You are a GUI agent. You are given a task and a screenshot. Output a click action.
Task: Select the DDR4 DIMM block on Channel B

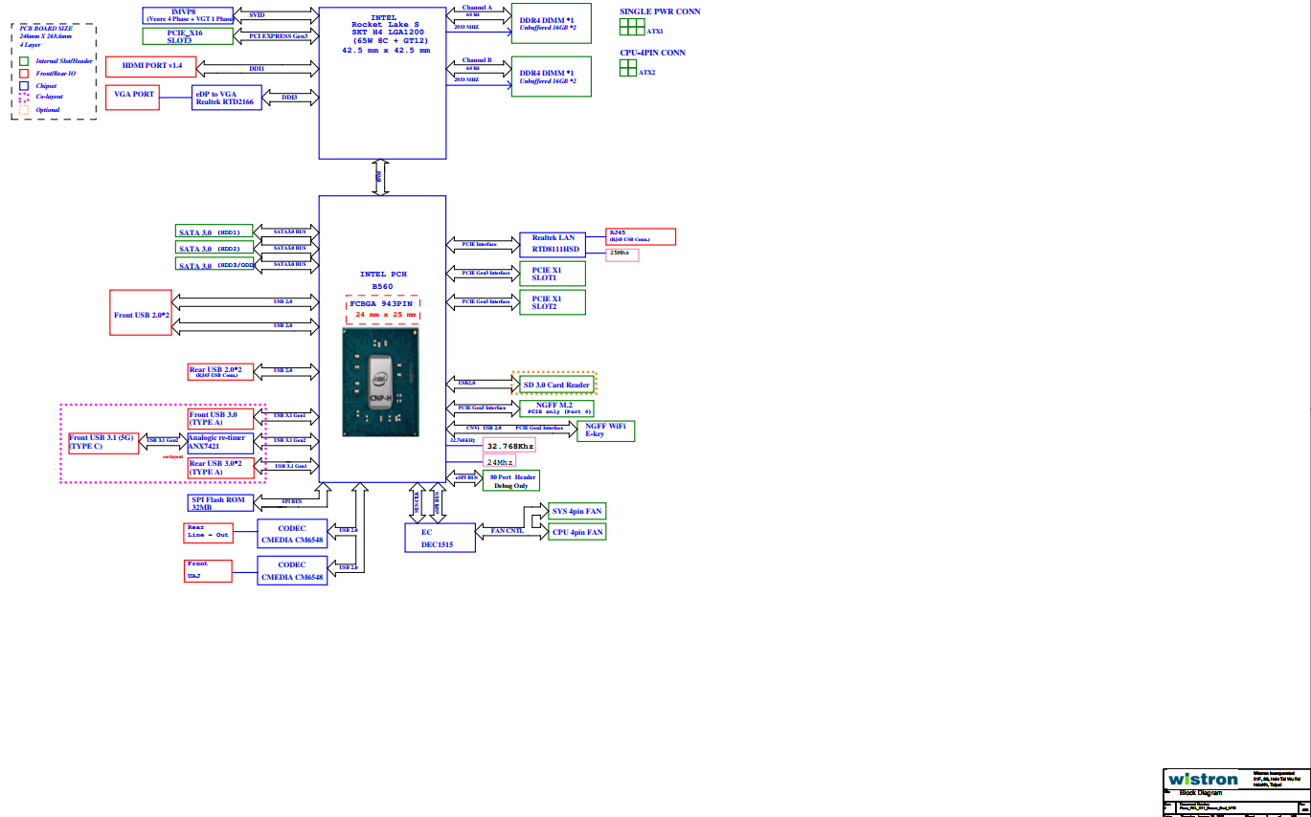tap(553, 77)
